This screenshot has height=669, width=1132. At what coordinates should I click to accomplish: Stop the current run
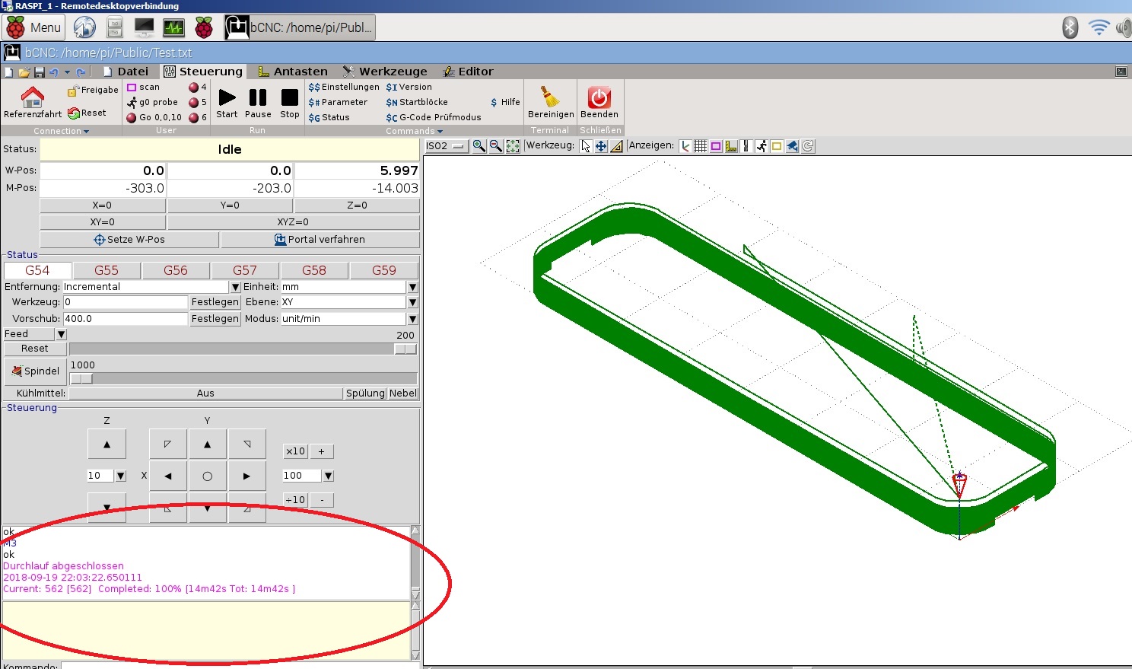(290, 103)
